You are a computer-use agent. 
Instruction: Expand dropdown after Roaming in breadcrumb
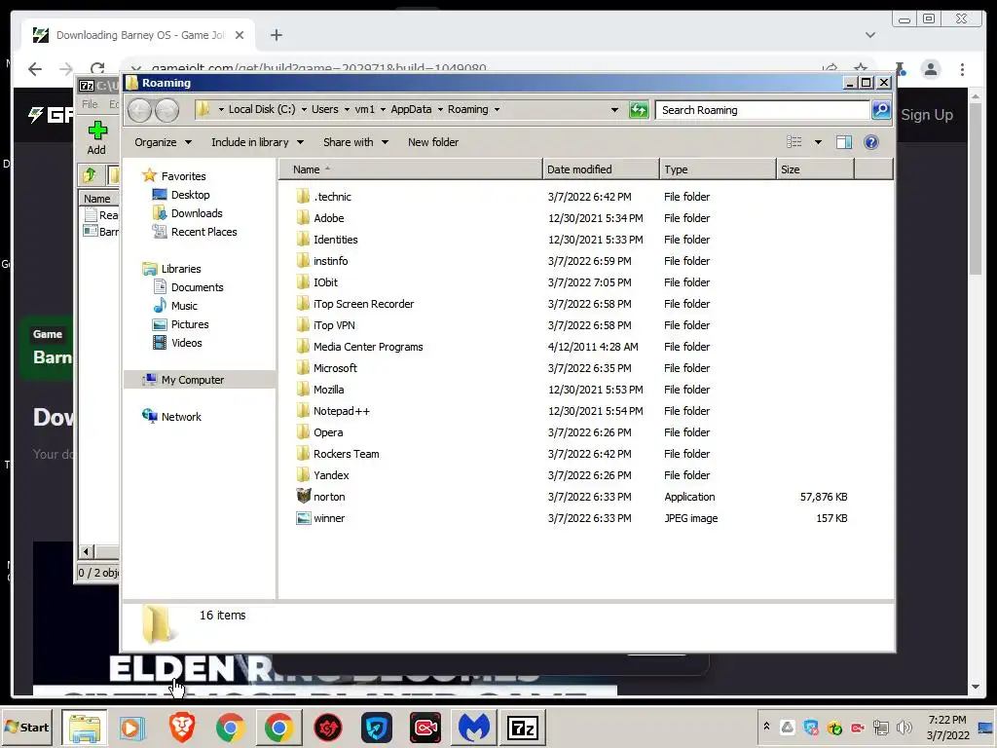point(498,109)
